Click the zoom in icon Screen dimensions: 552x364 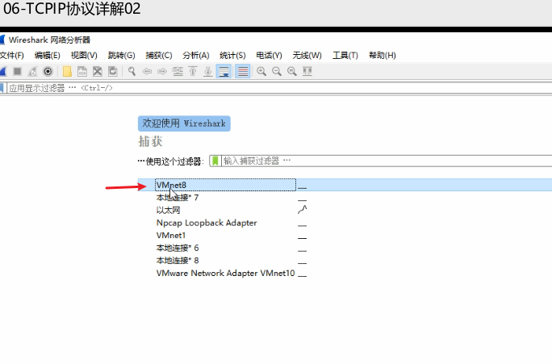point(261,71)
